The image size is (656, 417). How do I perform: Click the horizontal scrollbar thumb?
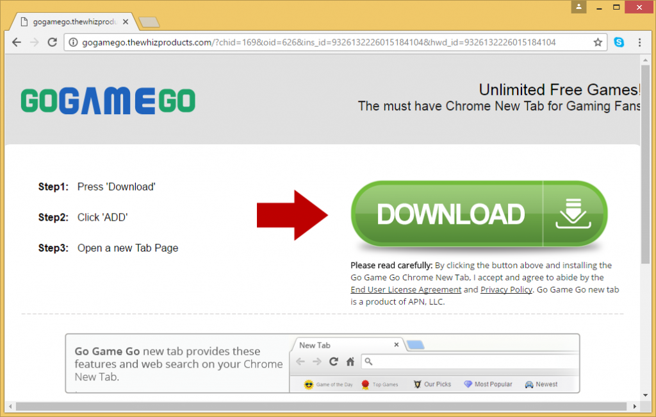pyautogui.click(x=321, y=407)
